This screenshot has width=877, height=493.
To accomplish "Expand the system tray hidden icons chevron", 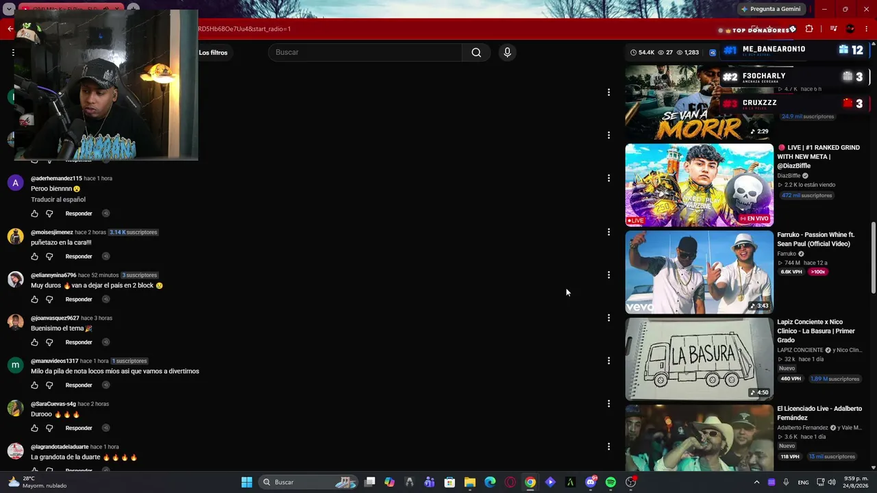I will pyautogui.click(x=756, y=482).
